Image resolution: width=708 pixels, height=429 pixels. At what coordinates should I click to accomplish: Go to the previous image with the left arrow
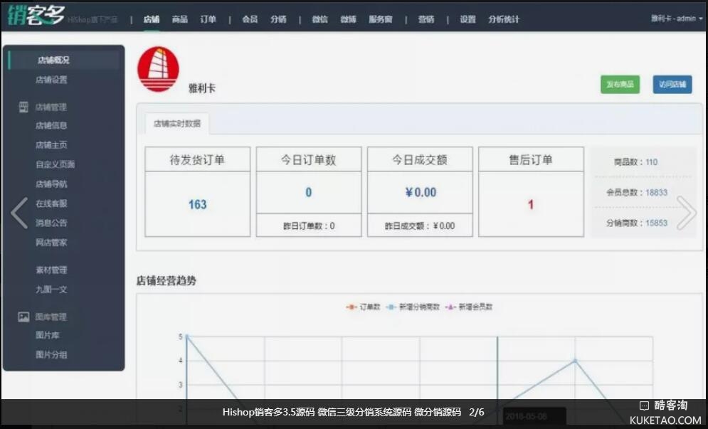[19, 213]
